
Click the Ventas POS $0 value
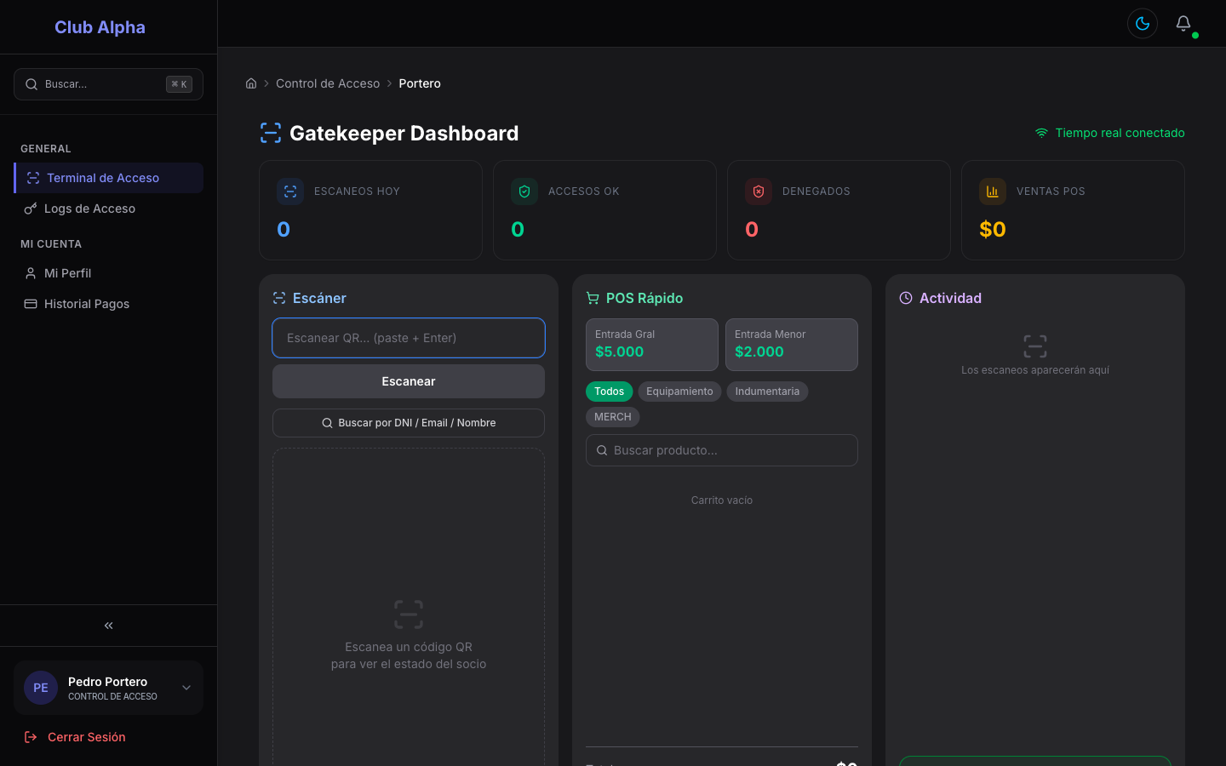(993, 229)
